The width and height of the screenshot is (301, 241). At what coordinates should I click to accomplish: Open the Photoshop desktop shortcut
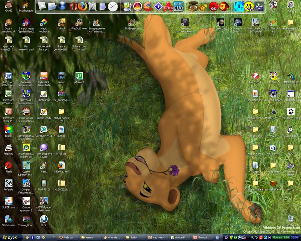44,94
